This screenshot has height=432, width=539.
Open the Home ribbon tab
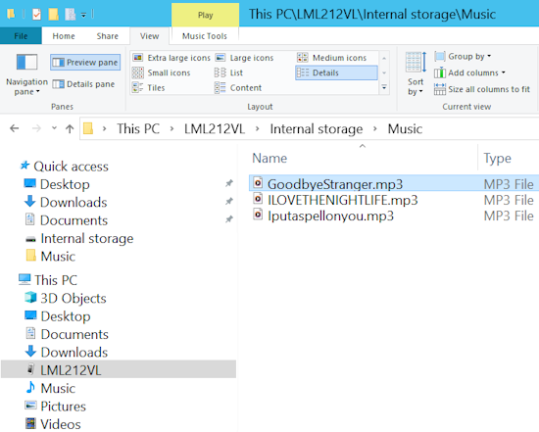pyautogui.click(x=64, y=36)
